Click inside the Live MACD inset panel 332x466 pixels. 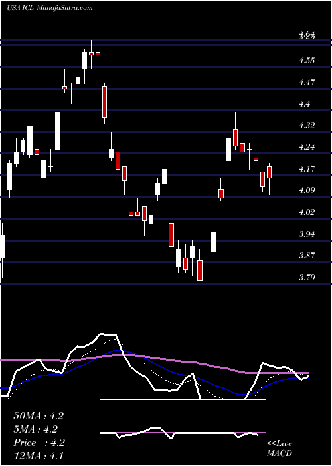(183, 433)
